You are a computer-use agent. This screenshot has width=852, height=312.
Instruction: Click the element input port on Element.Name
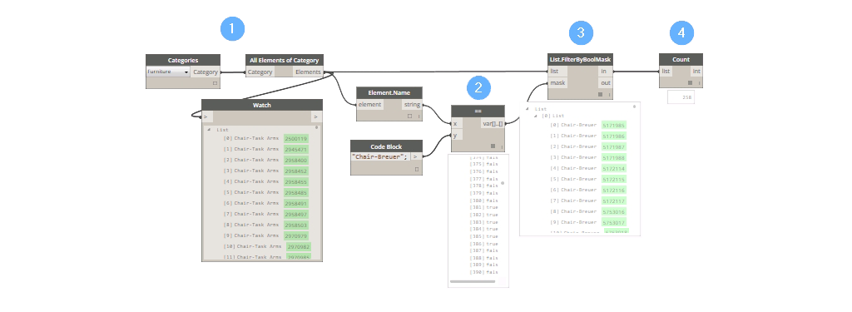(370, 104)
